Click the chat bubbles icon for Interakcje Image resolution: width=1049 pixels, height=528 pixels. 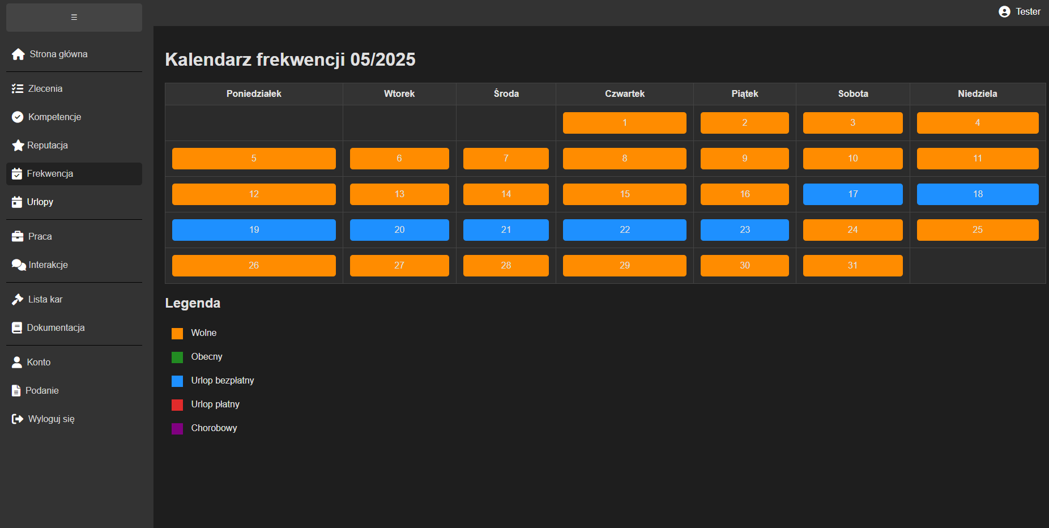18,265
